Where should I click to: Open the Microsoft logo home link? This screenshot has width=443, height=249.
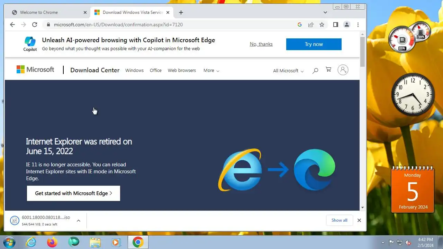click(35, 70)
